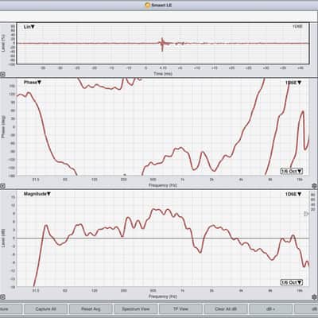
Task: Click the dB + button
Action: point(271,309)
